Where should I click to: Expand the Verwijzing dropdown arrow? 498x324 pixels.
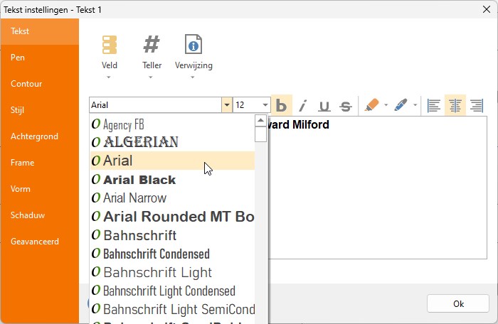tap(193, 77)
